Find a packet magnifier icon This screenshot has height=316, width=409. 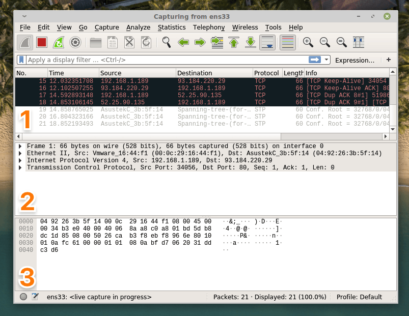pyautogui.click(x=167, y=42)
